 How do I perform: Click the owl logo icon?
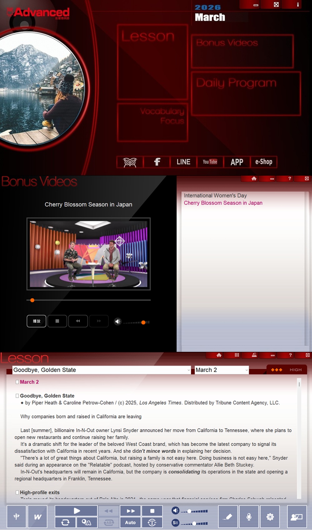(130, 162)
